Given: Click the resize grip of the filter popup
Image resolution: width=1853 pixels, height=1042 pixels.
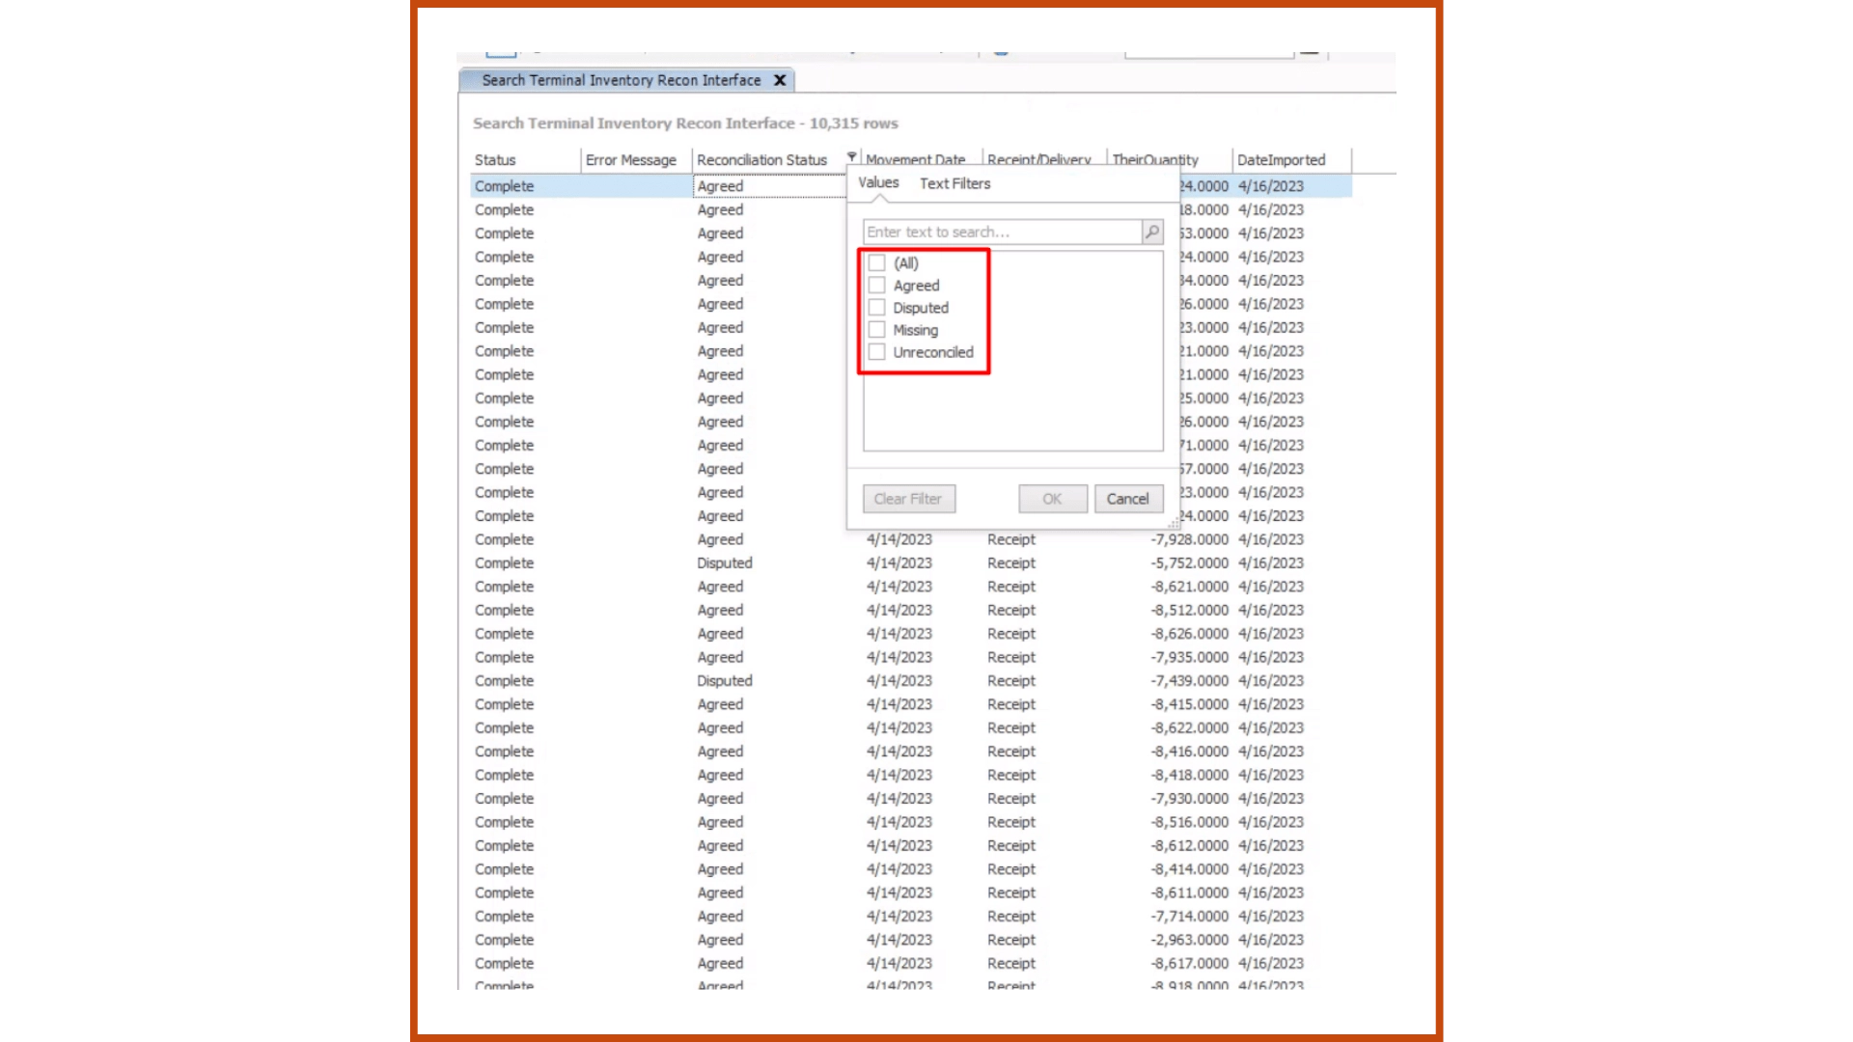Looking at the screenshot, I should coord(1173,524).
